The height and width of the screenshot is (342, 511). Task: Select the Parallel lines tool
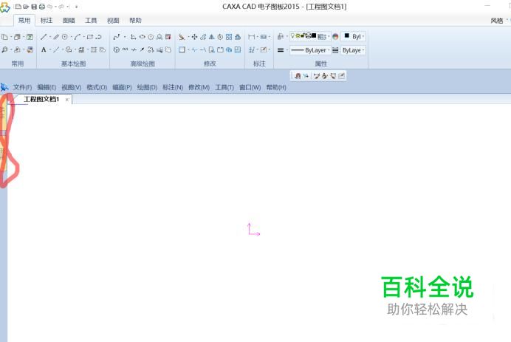point(55,37)
